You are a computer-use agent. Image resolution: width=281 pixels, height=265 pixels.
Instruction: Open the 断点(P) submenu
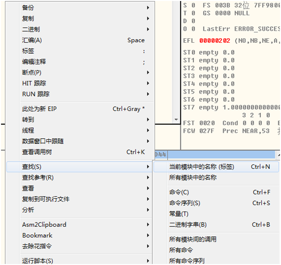[x=80, y=72]
